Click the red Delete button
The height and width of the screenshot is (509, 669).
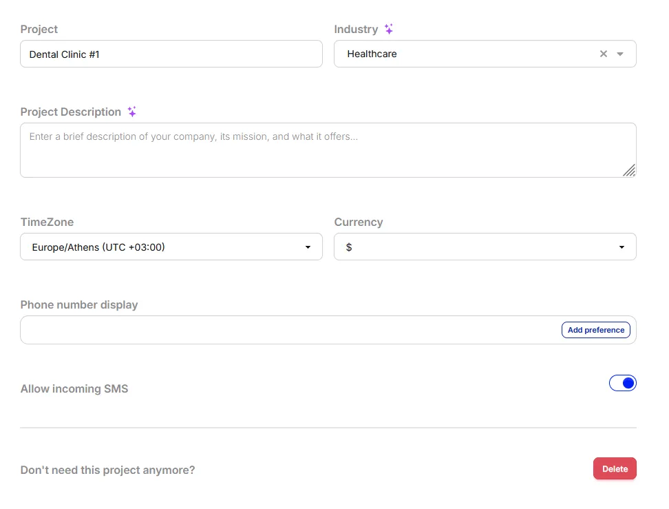click(615, 469)
